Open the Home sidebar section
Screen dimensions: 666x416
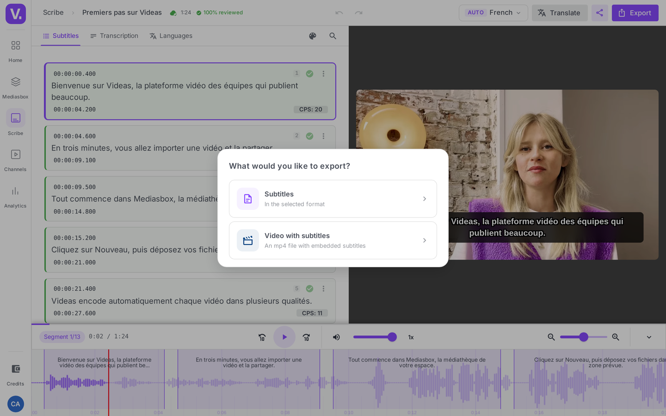(15, 51)
